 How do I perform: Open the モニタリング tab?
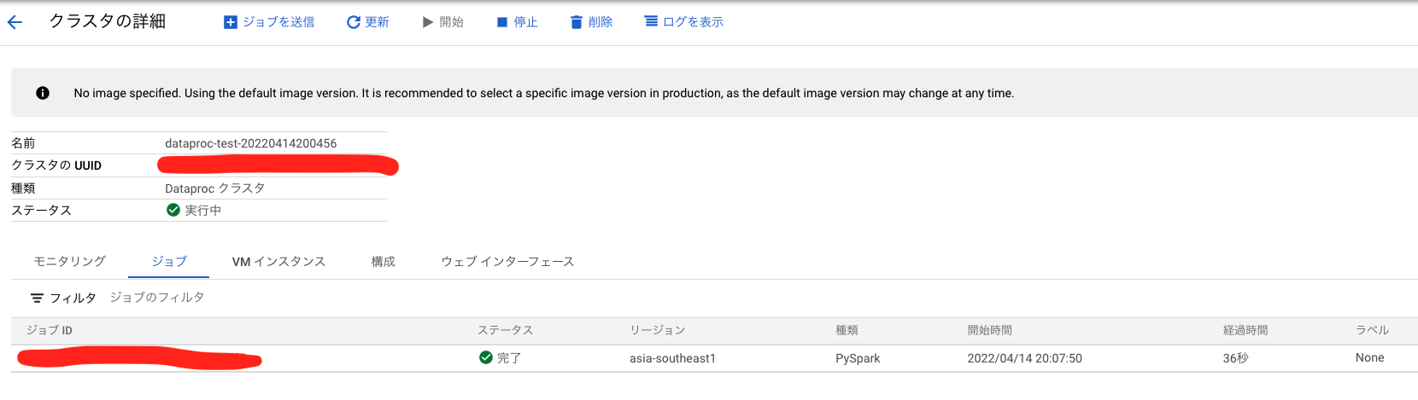tap(70, 262)
